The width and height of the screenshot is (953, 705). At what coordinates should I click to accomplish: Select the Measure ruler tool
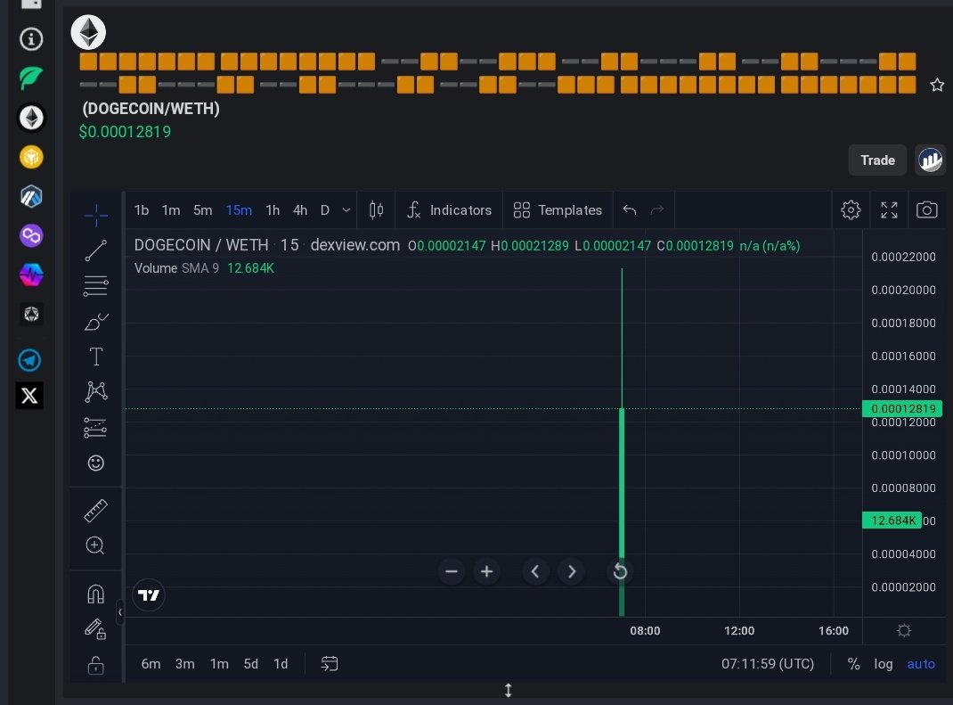point(95,510)
